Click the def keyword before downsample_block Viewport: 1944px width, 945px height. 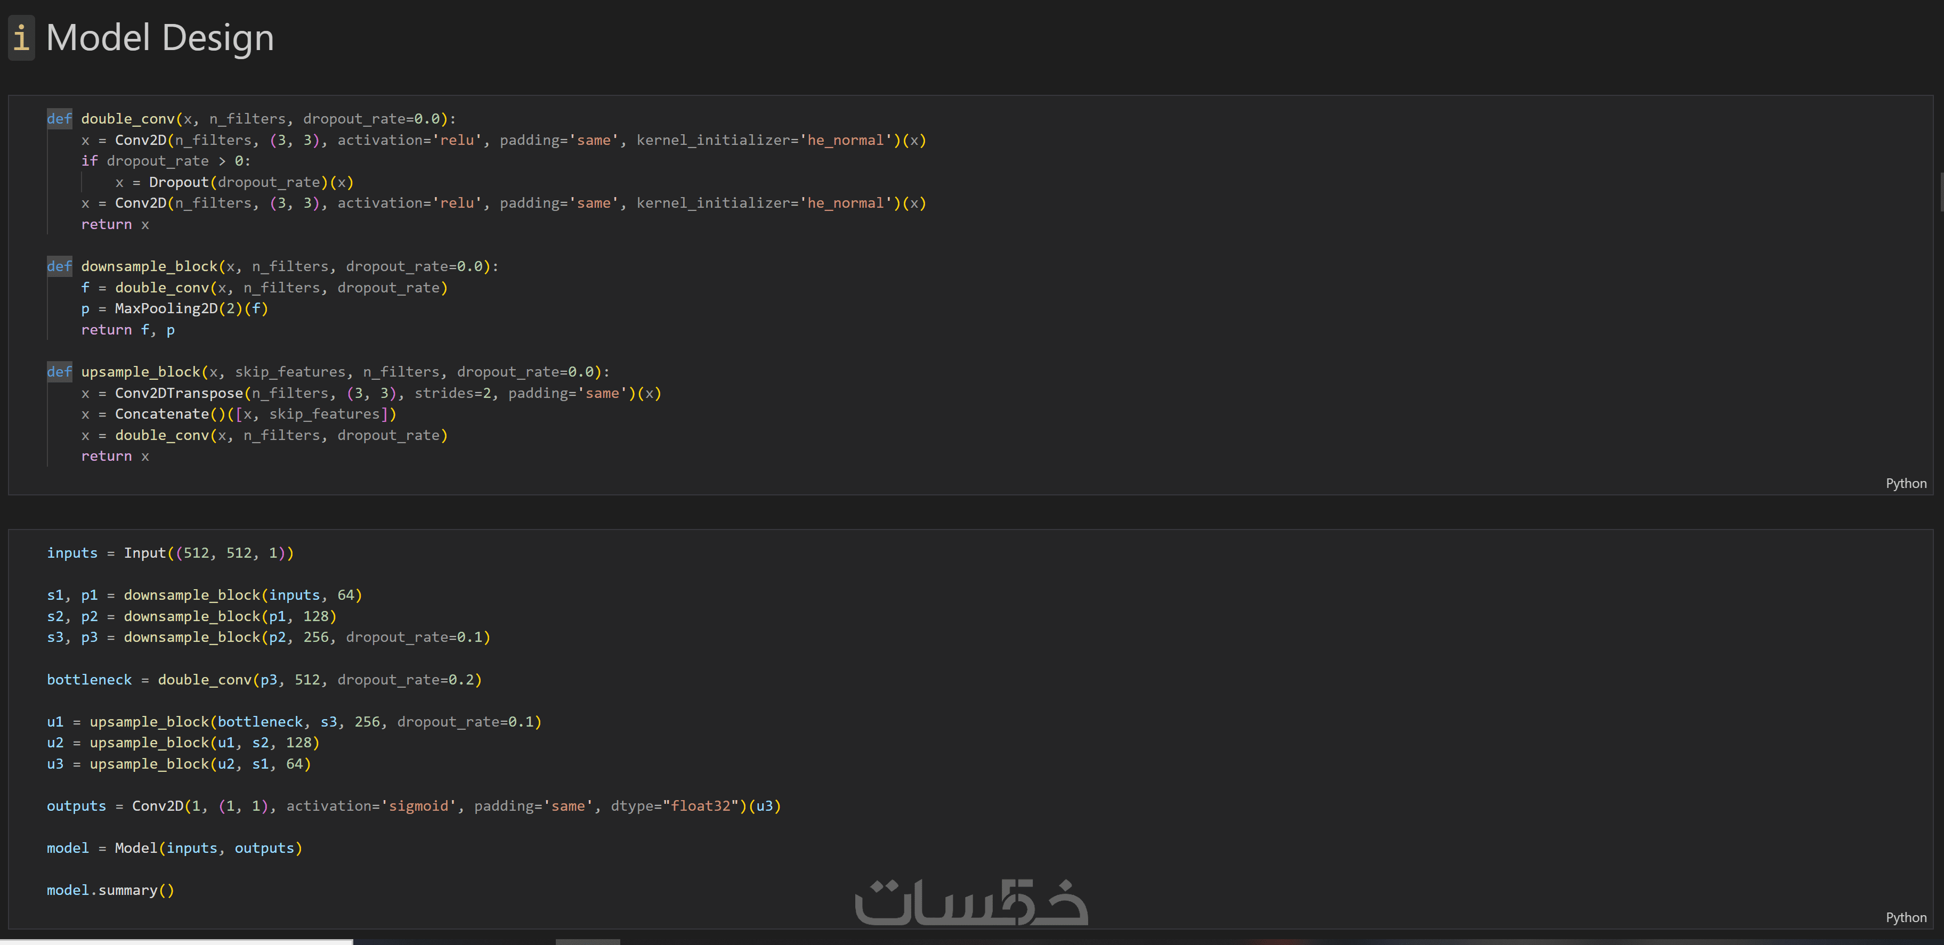pos(60,266)
